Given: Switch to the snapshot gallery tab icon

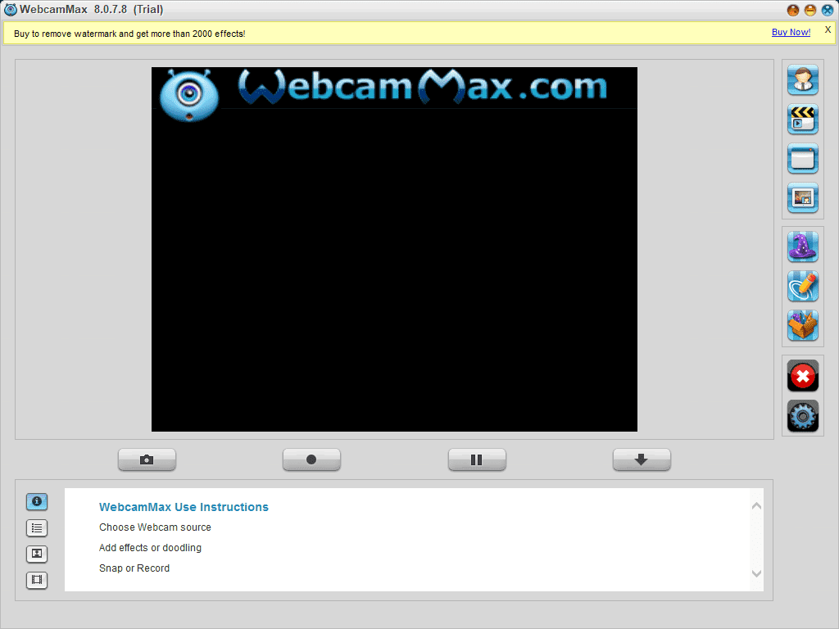Looking at the screenshot, I should [x=37, y=554].
